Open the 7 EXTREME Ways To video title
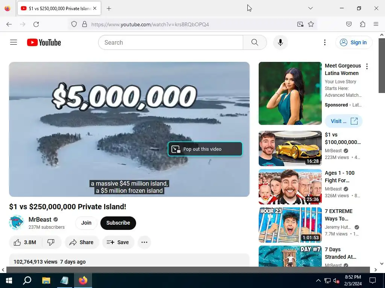 pyautogui.click(x=339, y=215)
